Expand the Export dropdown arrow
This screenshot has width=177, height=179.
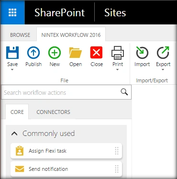tap(163, 70)
